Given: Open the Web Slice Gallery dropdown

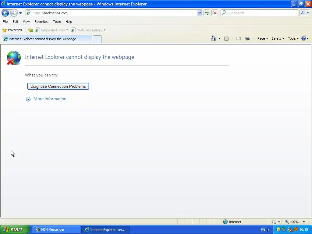Looking at the screenshot, I should click(x=89, y=30).
